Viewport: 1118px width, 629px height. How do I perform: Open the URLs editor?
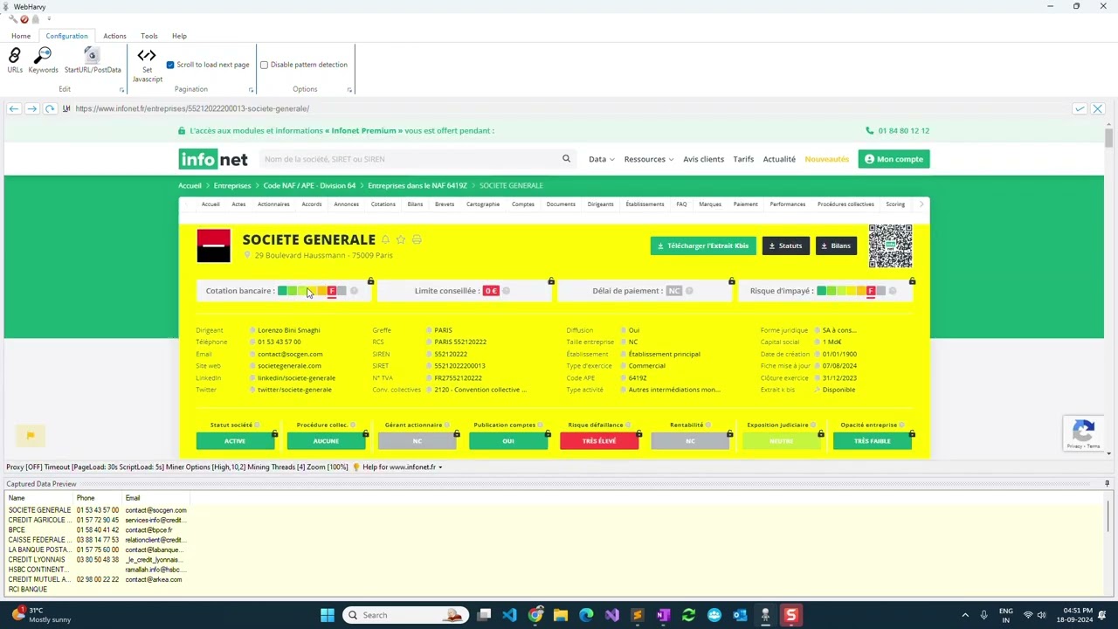pyautogui.click(x=15, y=60)
